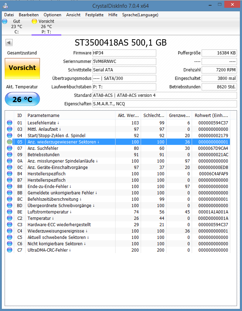Close the CrystalDiskInfo window

tap(232, 4)
